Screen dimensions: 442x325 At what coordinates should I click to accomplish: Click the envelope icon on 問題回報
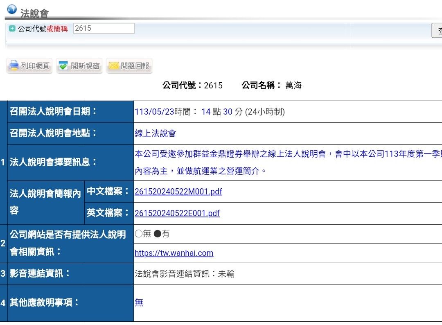coord(113,66)
